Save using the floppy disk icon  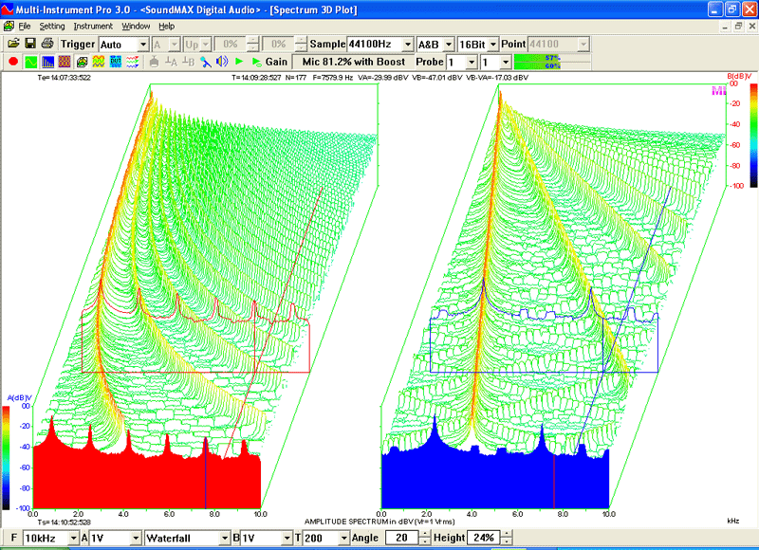click(30, 44)
